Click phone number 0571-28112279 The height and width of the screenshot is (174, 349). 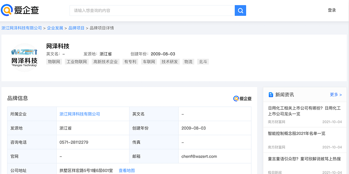74,142
